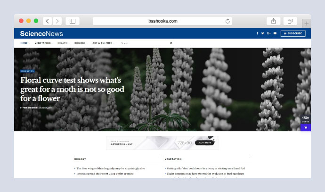Viewport: 325px width, 192px height.
Task: Open the Biology menu item
Action: click(x=80, y=43)
